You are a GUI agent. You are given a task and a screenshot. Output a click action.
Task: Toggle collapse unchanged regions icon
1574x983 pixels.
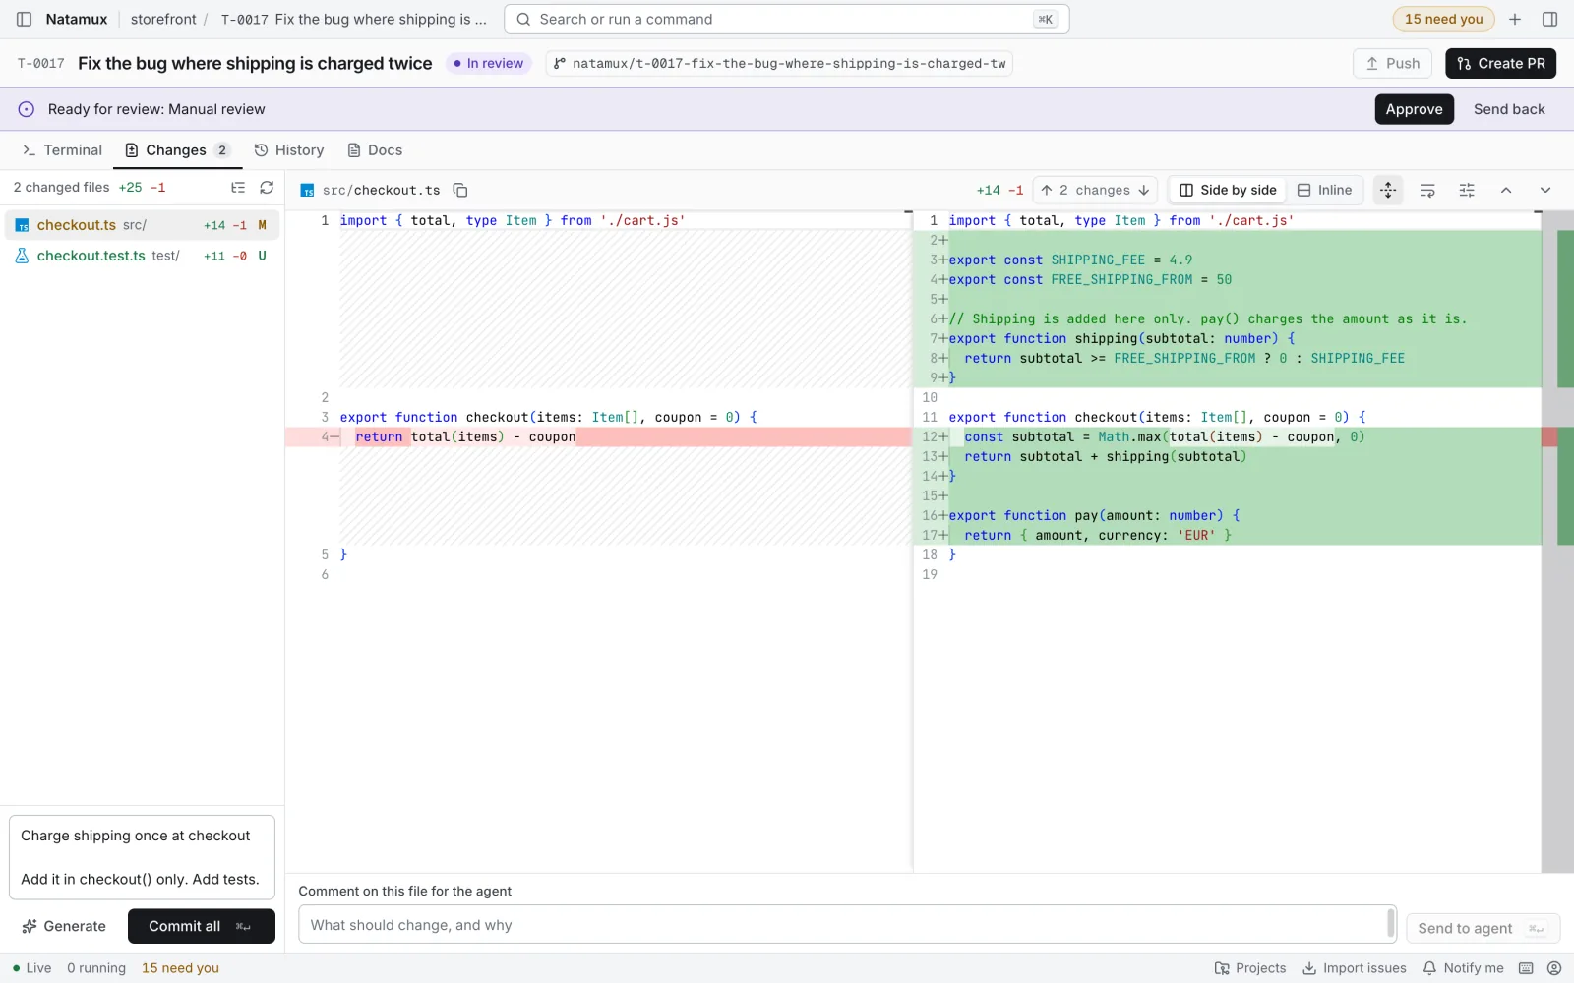1388,190
